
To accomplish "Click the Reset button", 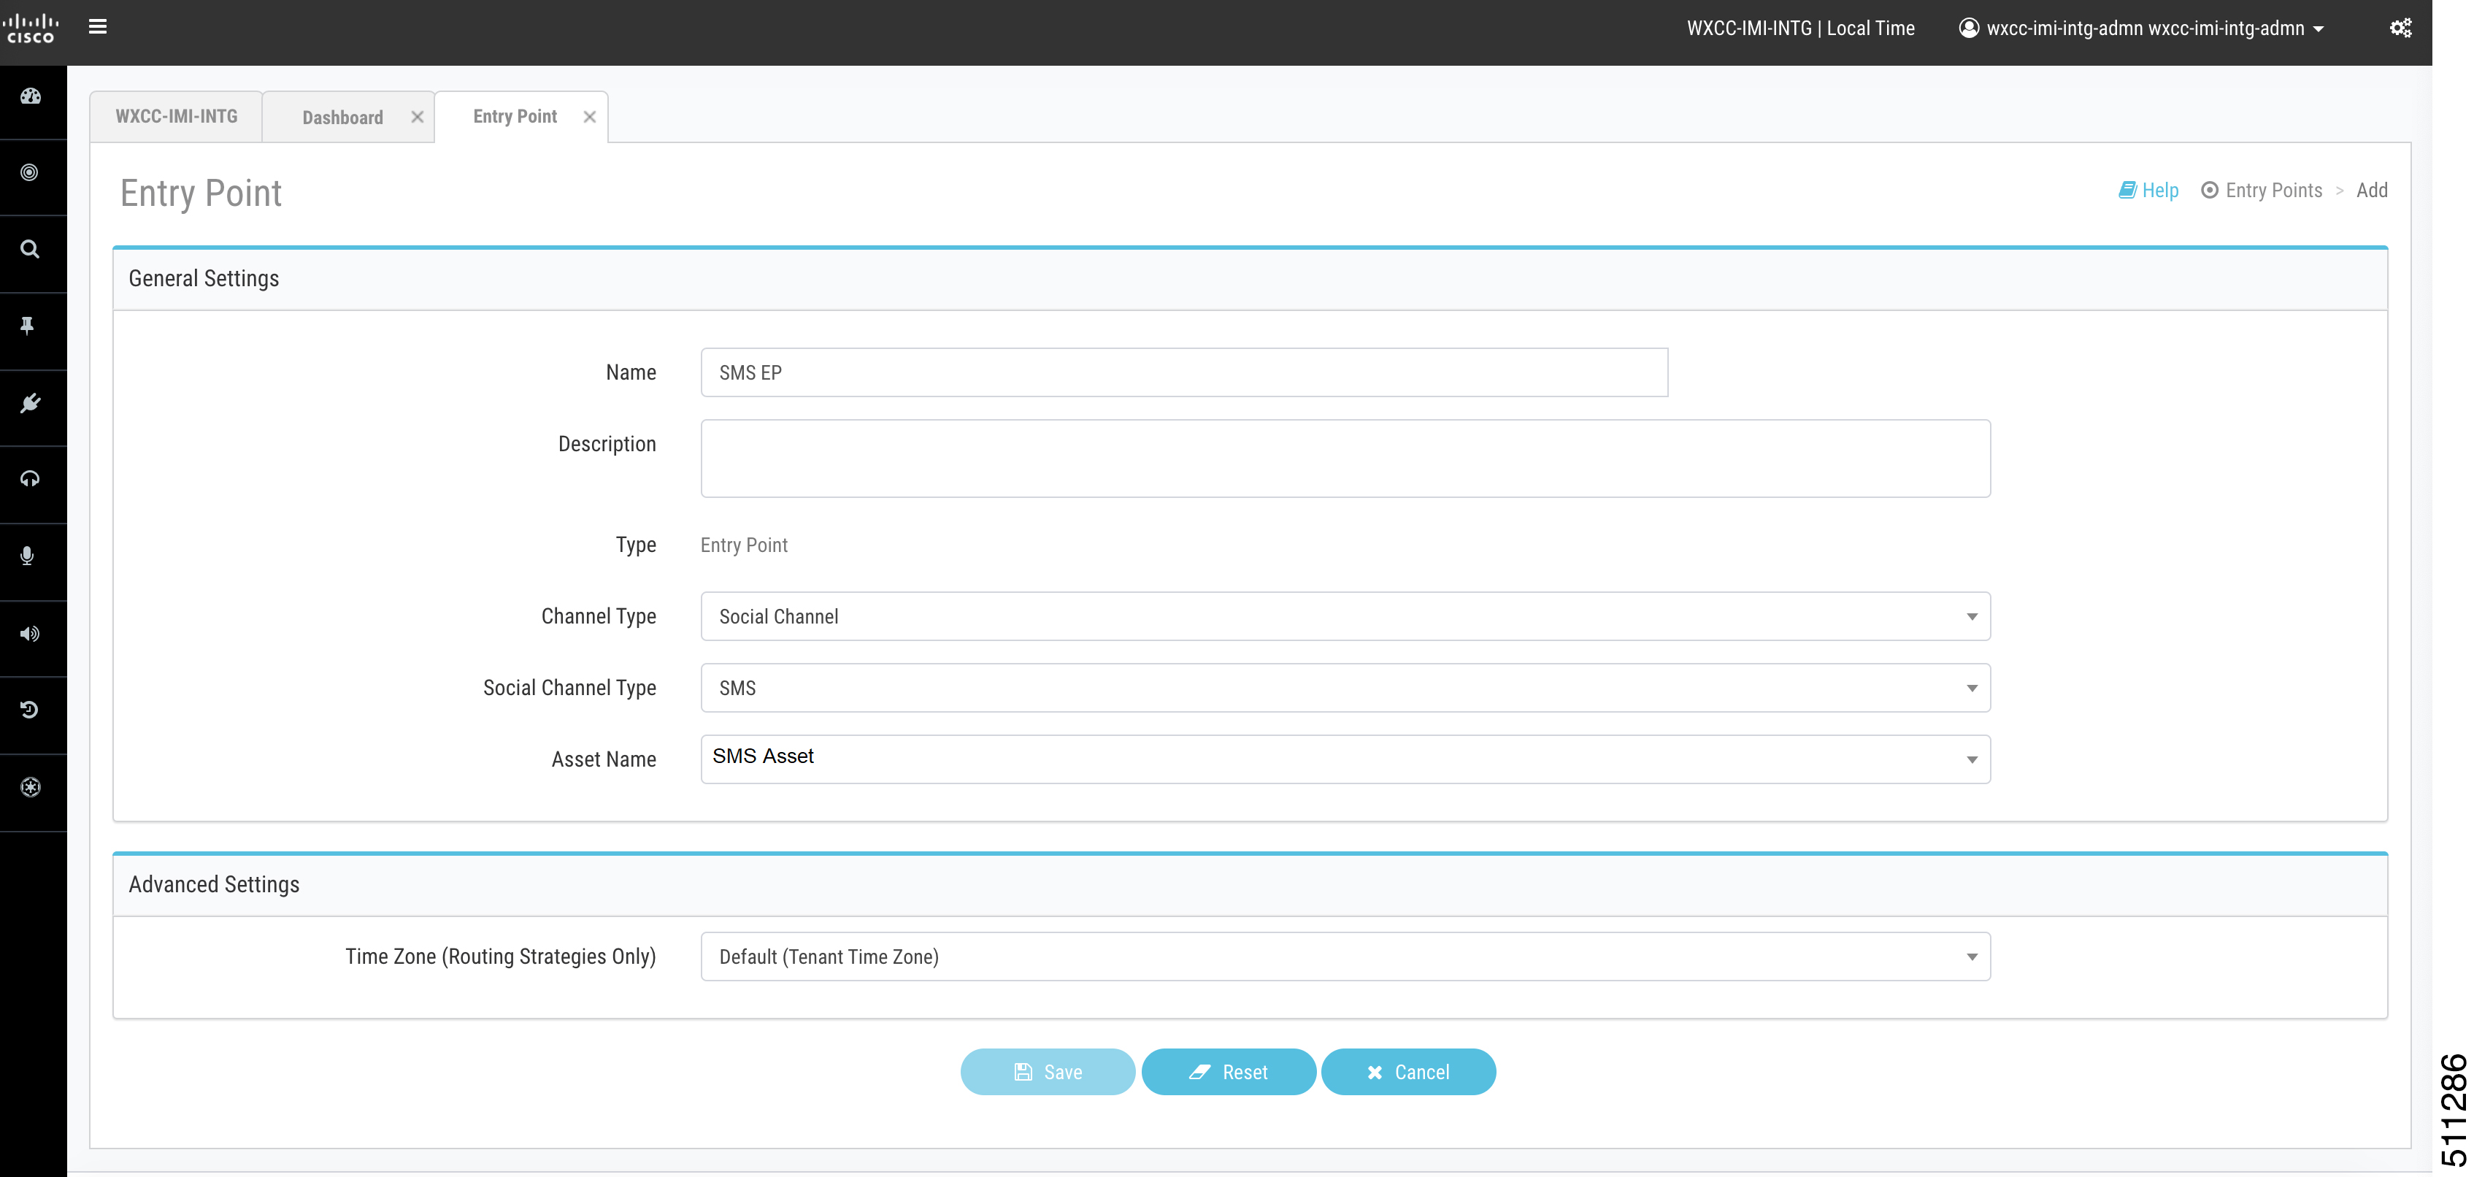I will coord(1229,1073).
